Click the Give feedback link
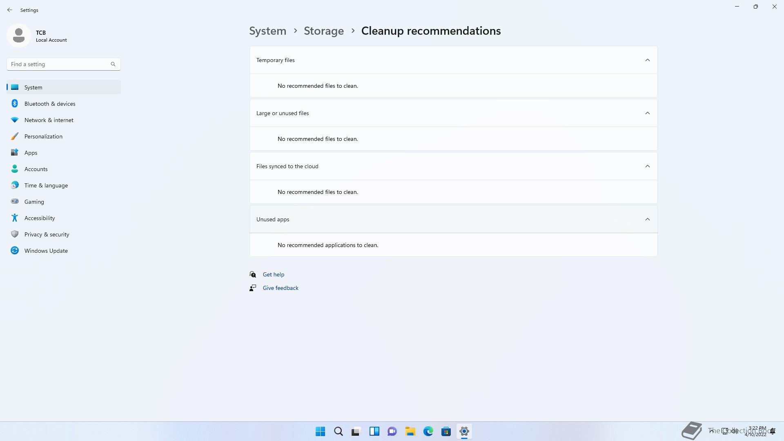Viewport: 784px width, 441px height. (281, 288)
